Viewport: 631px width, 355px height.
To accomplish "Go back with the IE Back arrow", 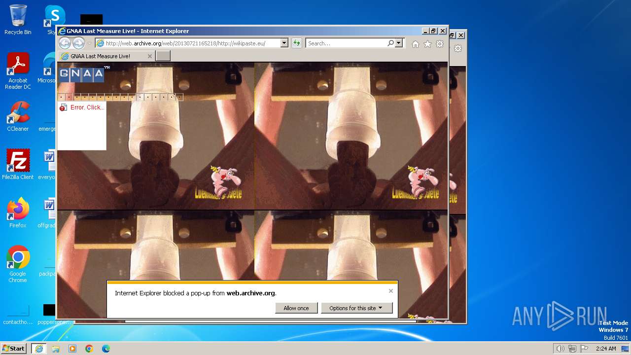I will (65, 43).
